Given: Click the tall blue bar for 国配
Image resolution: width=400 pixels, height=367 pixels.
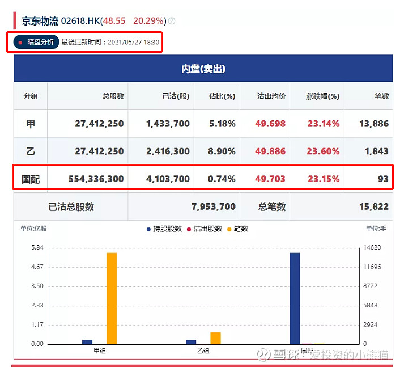Looking at the screenshot, I should coord(295,298).
